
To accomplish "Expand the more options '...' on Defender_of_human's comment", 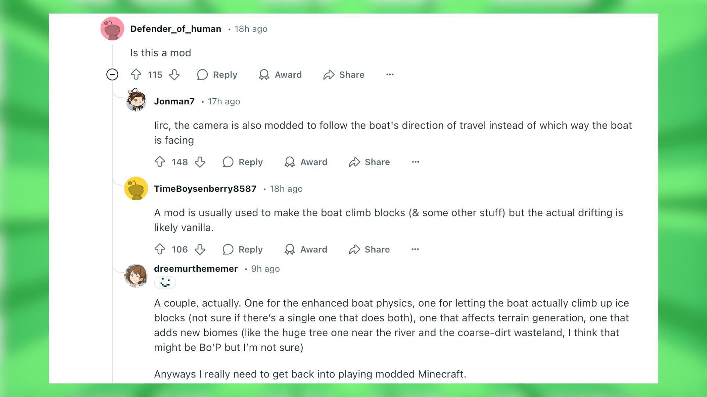I will coord(390,75).
